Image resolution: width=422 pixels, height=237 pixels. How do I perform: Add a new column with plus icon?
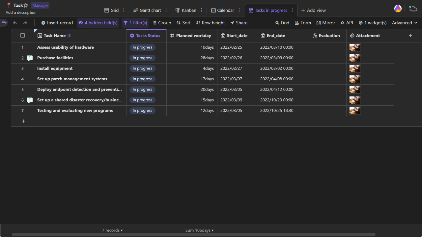coord(410,36)
